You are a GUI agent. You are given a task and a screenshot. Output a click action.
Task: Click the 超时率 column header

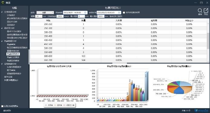tap(154, 20)
